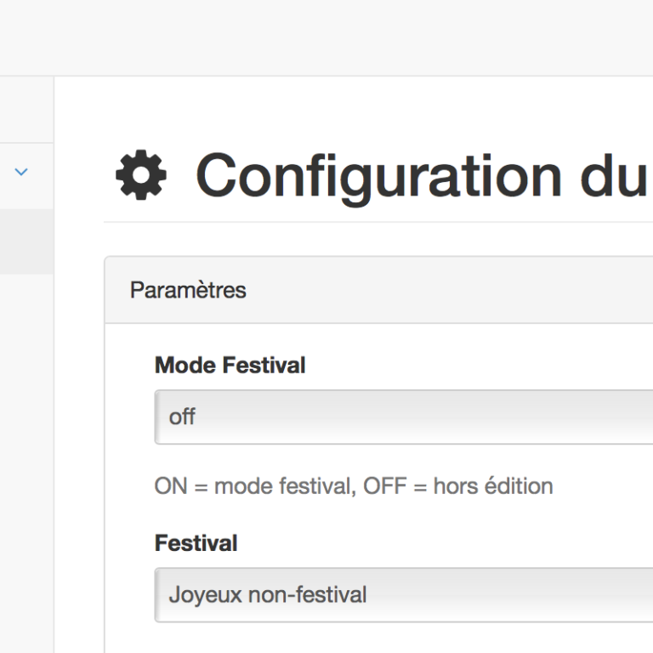Image resolution: width=653 pixels, height=653 pixels.
Task: Click the Configuration du page title text
Action: 421,176
